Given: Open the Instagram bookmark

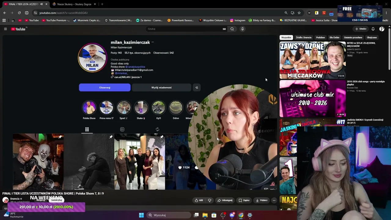Looking at the screenshot, I should point(238,20).
